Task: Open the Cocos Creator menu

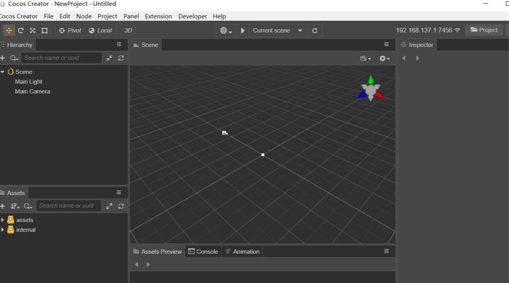Action: pos(19,16)
